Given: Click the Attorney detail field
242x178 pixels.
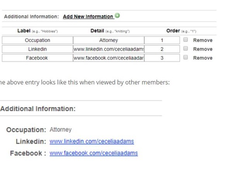Looking at the screenshot, I should 109,40.
